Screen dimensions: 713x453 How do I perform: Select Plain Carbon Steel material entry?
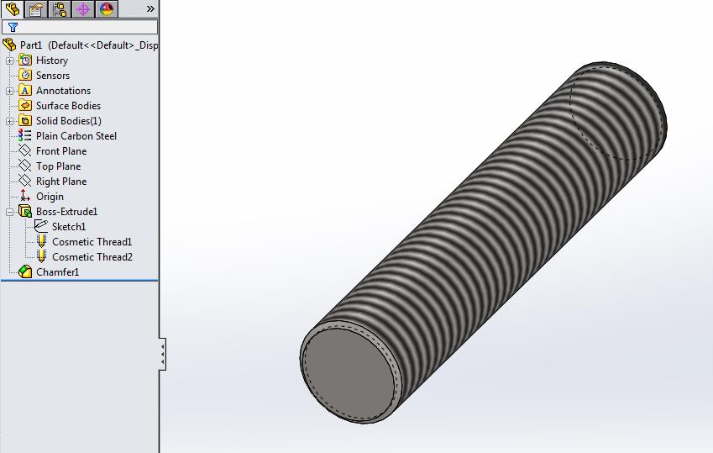pyautogui.click(x=76, y=135)
